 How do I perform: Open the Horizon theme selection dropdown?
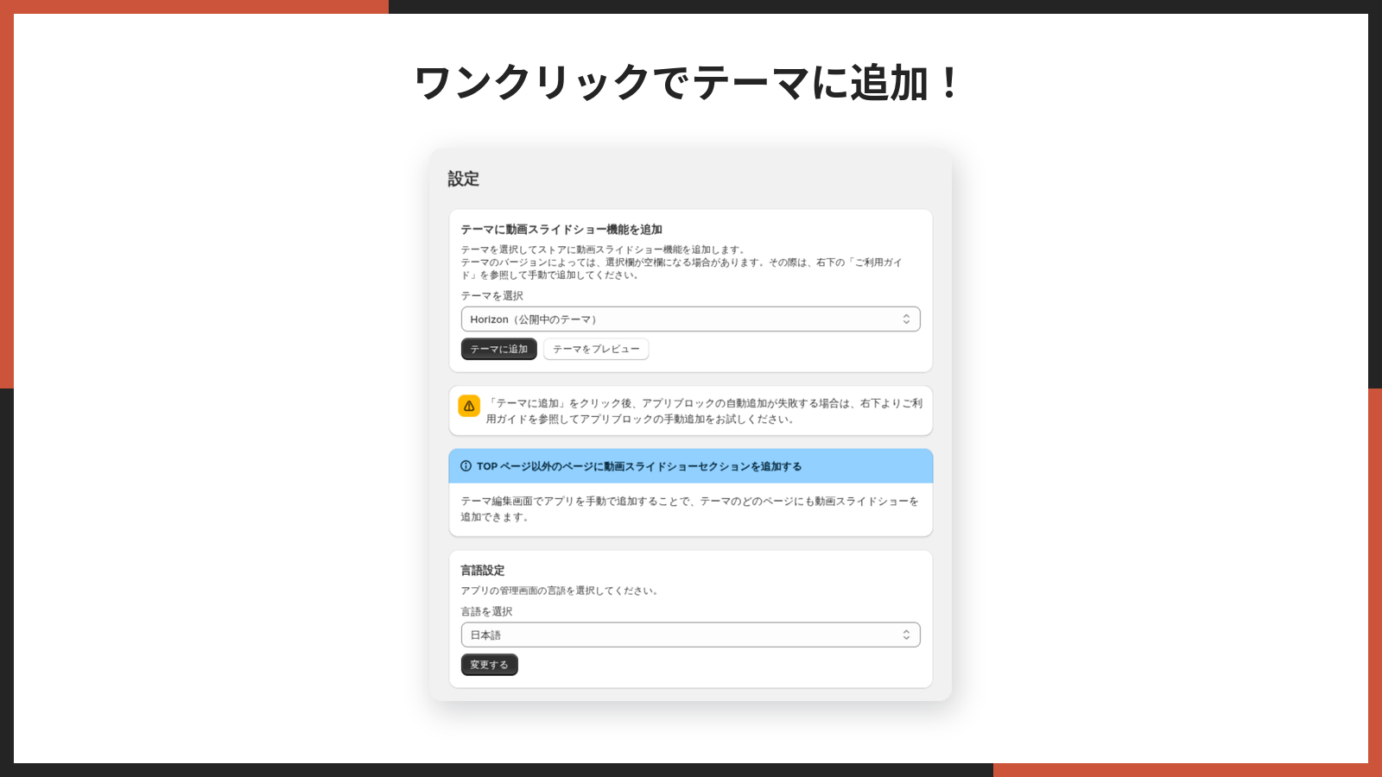pos(690,319)
